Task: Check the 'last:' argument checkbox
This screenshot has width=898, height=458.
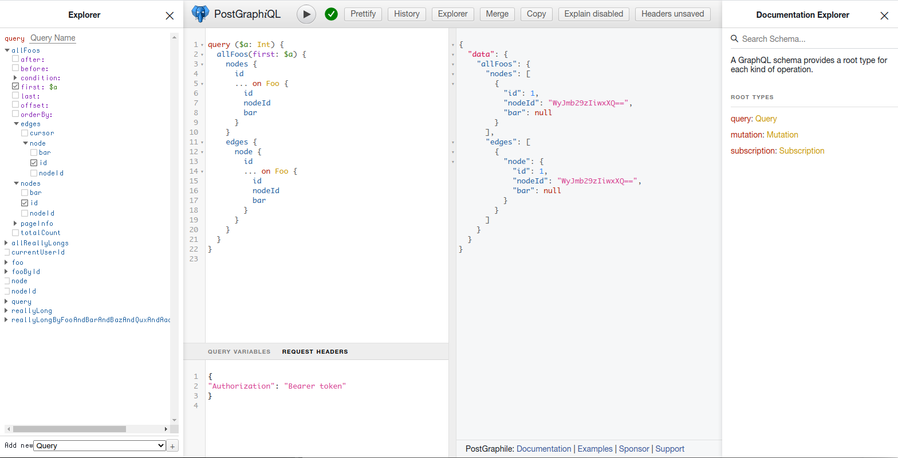Action: click(x=15, y=96)
